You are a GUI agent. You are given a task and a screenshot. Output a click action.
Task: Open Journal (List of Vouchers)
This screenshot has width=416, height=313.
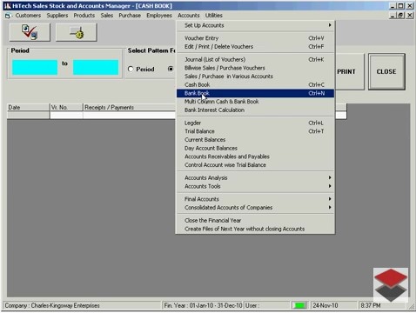255,59
